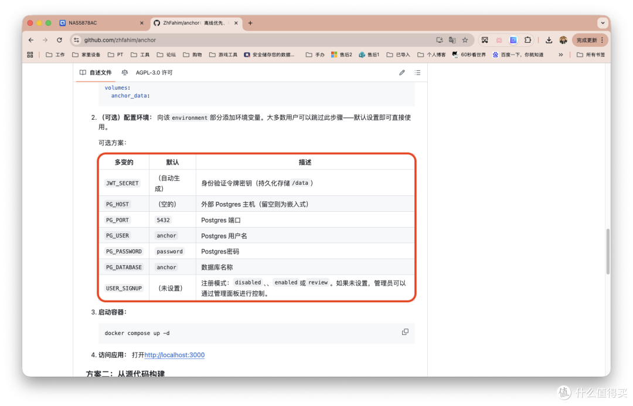Click the anchor_data volume code line
Image resolution: width=633 pixels, height=406 pixels.
coord(130,96)
